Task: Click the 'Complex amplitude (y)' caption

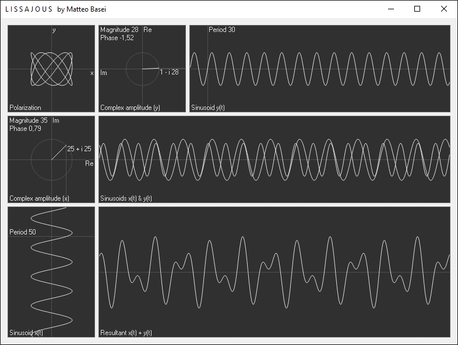Action: point(130,108)
